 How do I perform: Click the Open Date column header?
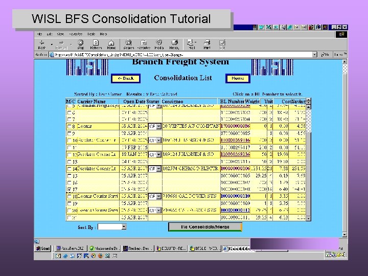pyautogui.click(x=134, y=101)
